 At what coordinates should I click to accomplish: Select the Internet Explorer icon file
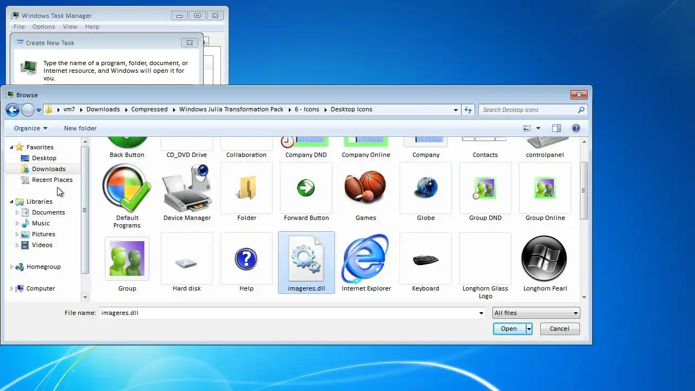click(366, 262)
